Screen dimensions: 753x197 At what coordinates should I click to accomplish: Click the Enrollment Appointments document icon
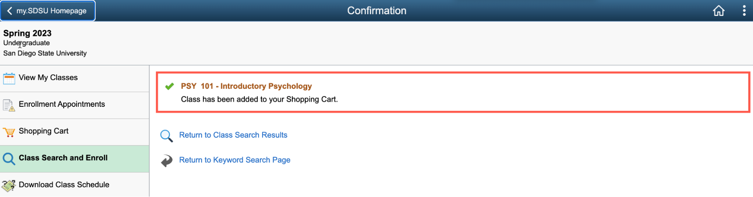tap(9, 105)
